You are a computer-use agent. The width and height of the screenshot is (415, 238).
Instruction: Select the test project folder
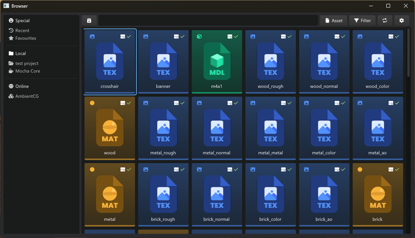27,63
